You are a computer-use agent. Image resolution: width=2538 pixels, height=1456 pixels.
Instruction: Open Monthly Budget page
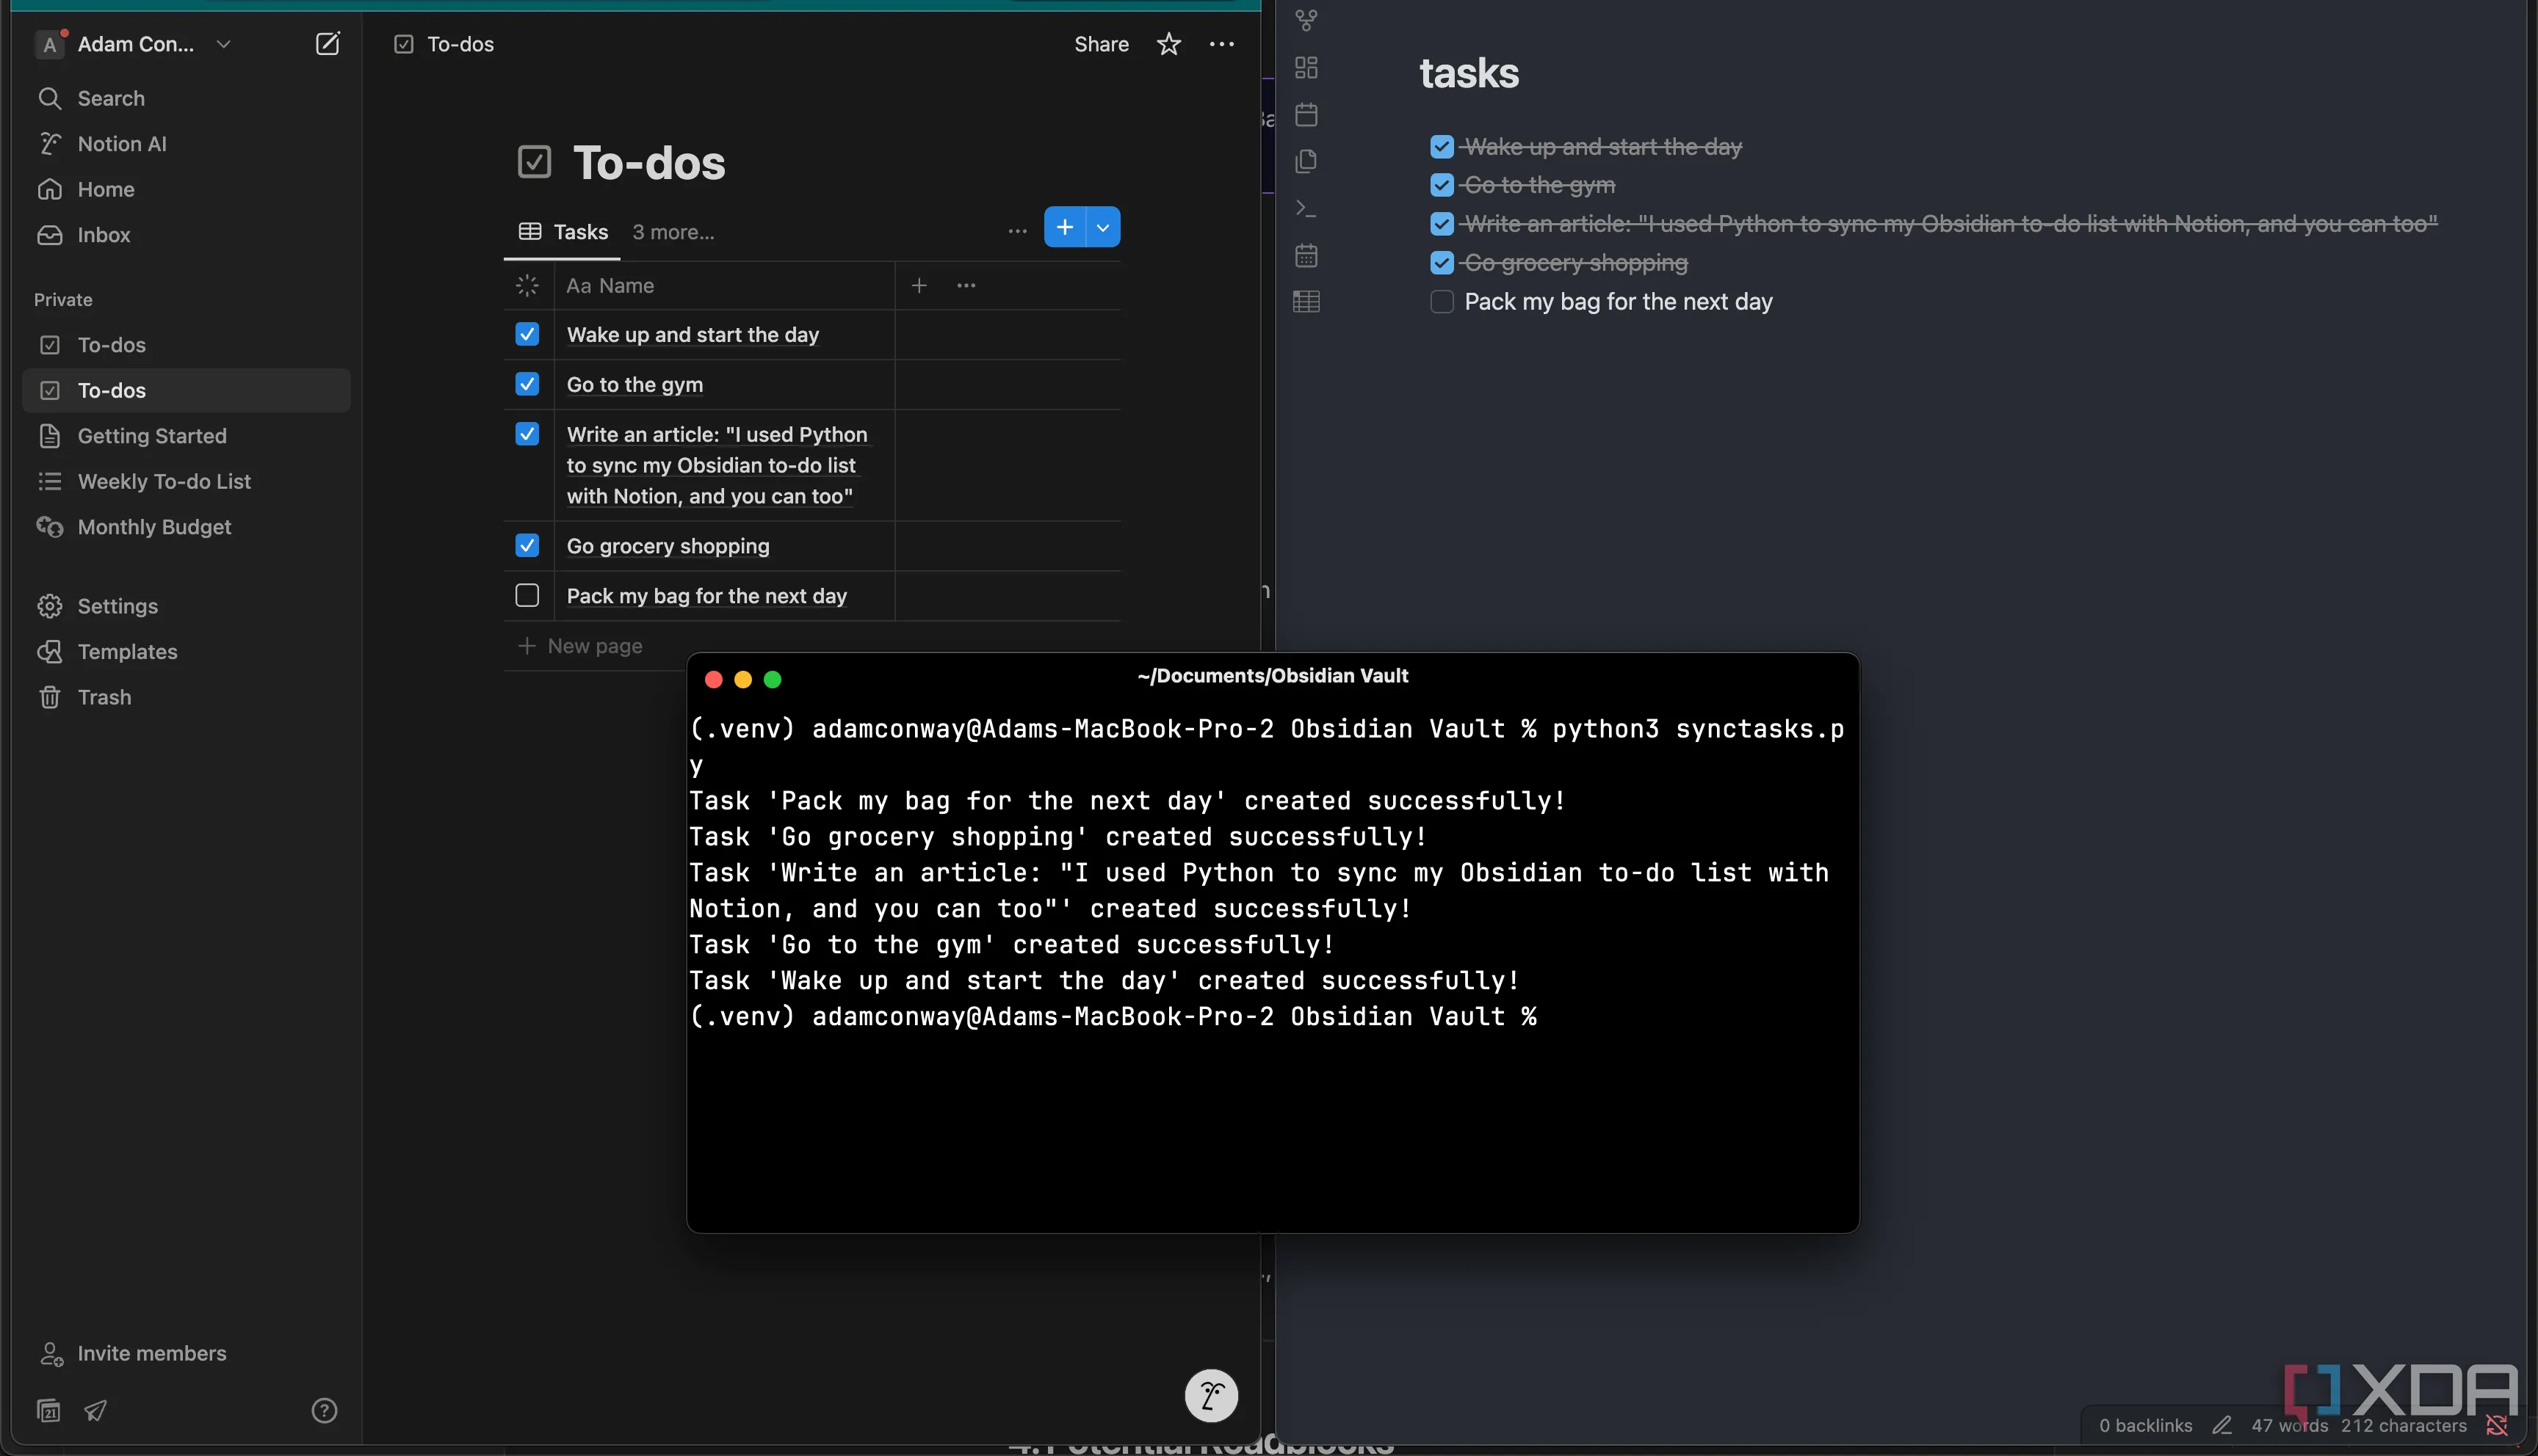pyautogui.click(x=186, y=527)
